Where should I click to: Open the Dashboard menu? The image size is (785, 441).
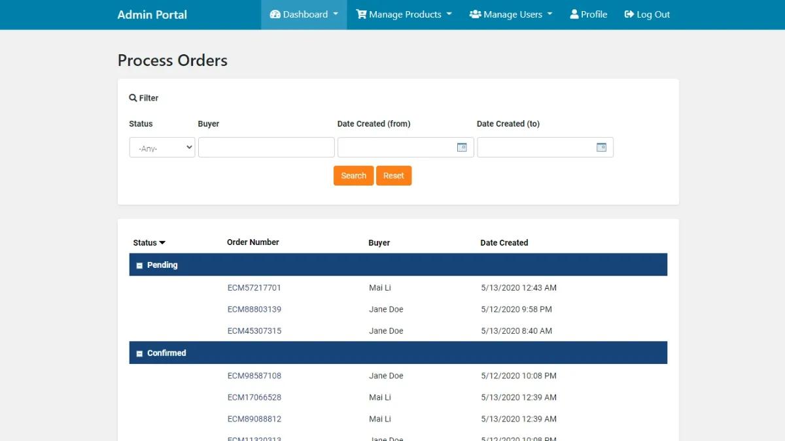pyautogui.click(x=304, y=14)
